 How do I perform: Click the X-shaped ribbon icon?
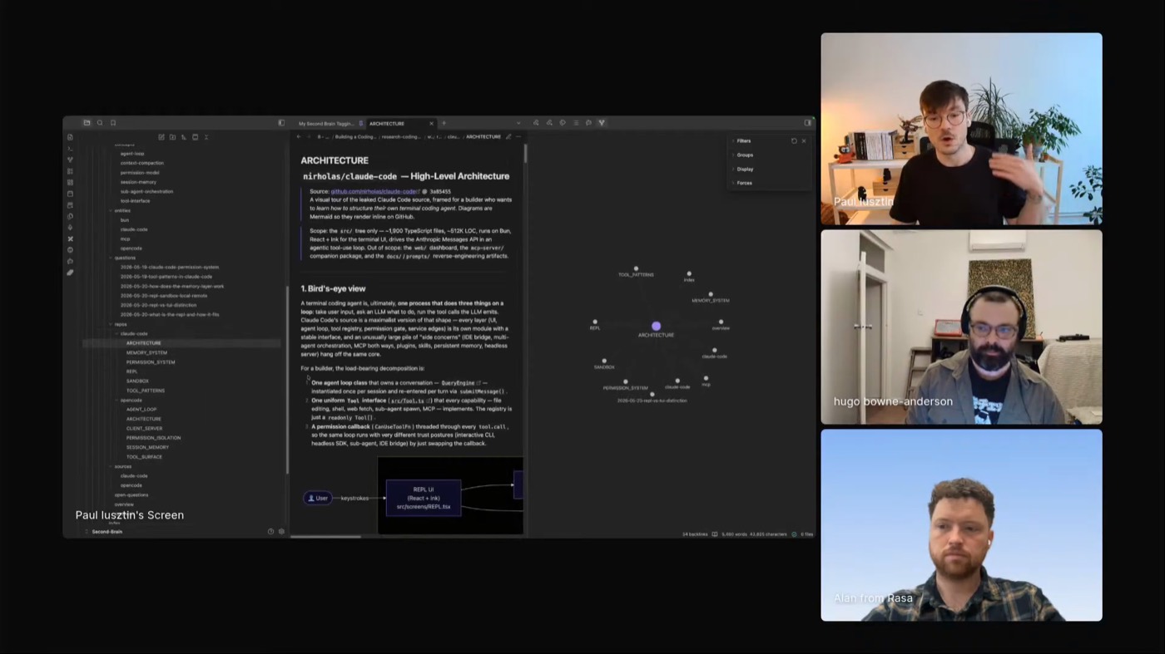click(x=70, y=238)
